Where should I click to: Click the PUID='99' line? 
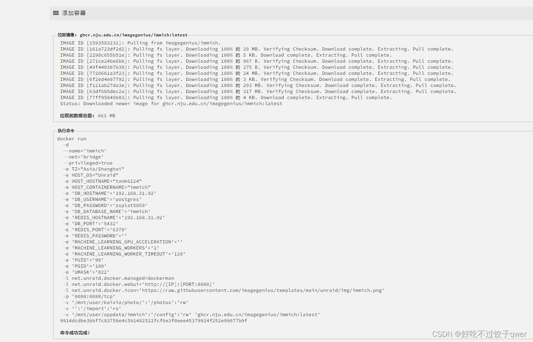pos(83,260)
